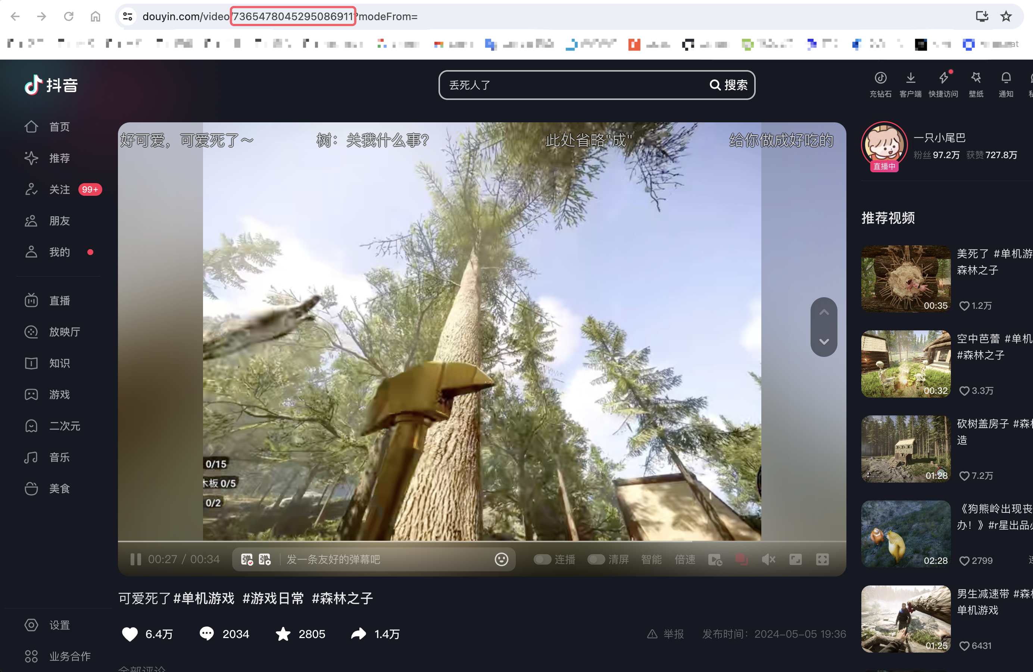
Task: Toggle danmaku display on/off icon
Action: 247,559
